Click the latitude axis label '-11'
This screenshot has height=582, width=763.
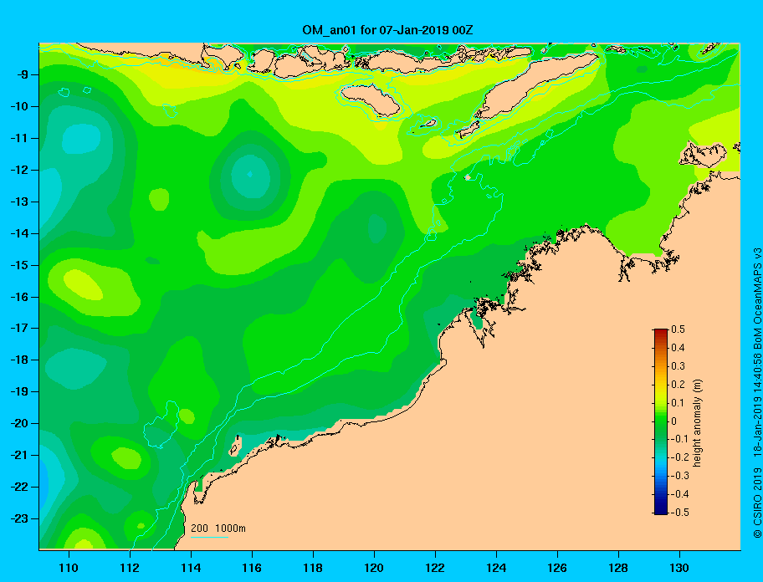tap(19, 139)
